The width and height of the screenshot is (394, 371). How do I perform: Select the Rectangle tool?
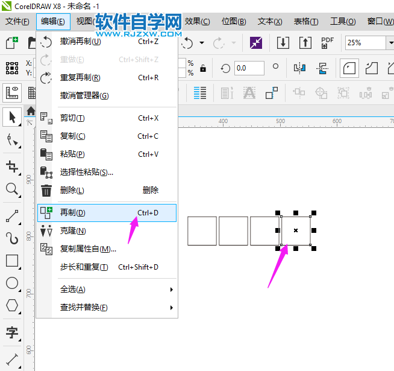[12, 261]
